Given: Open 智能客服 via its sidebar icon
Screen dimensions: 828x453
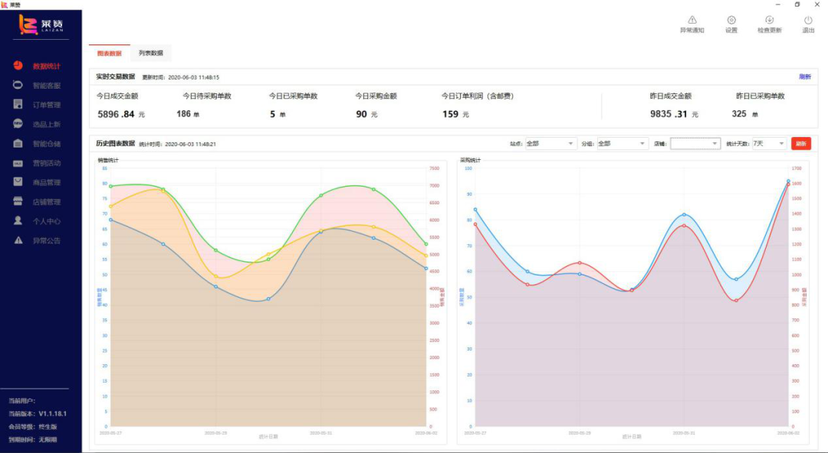Looking at the screenshot, I should 18,85.
